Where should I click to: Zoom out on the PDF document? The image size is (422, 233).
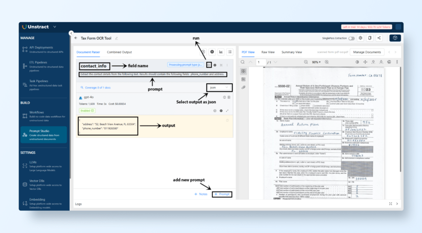[x=306, y=62]
